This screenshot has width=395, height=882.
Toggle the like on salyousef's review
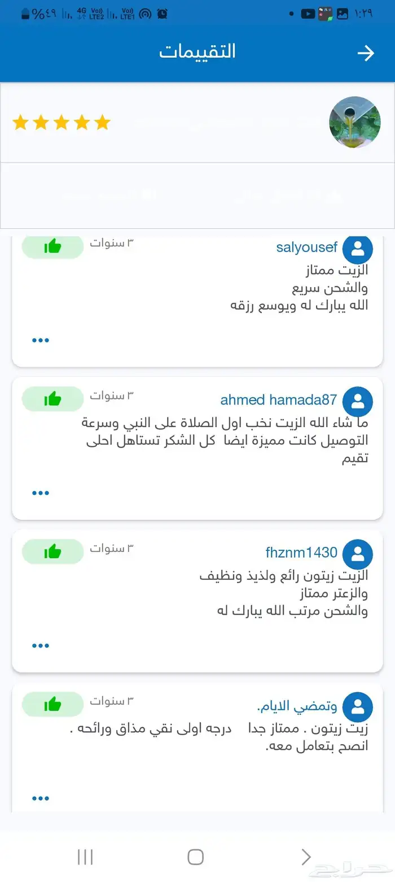[52, 246]
